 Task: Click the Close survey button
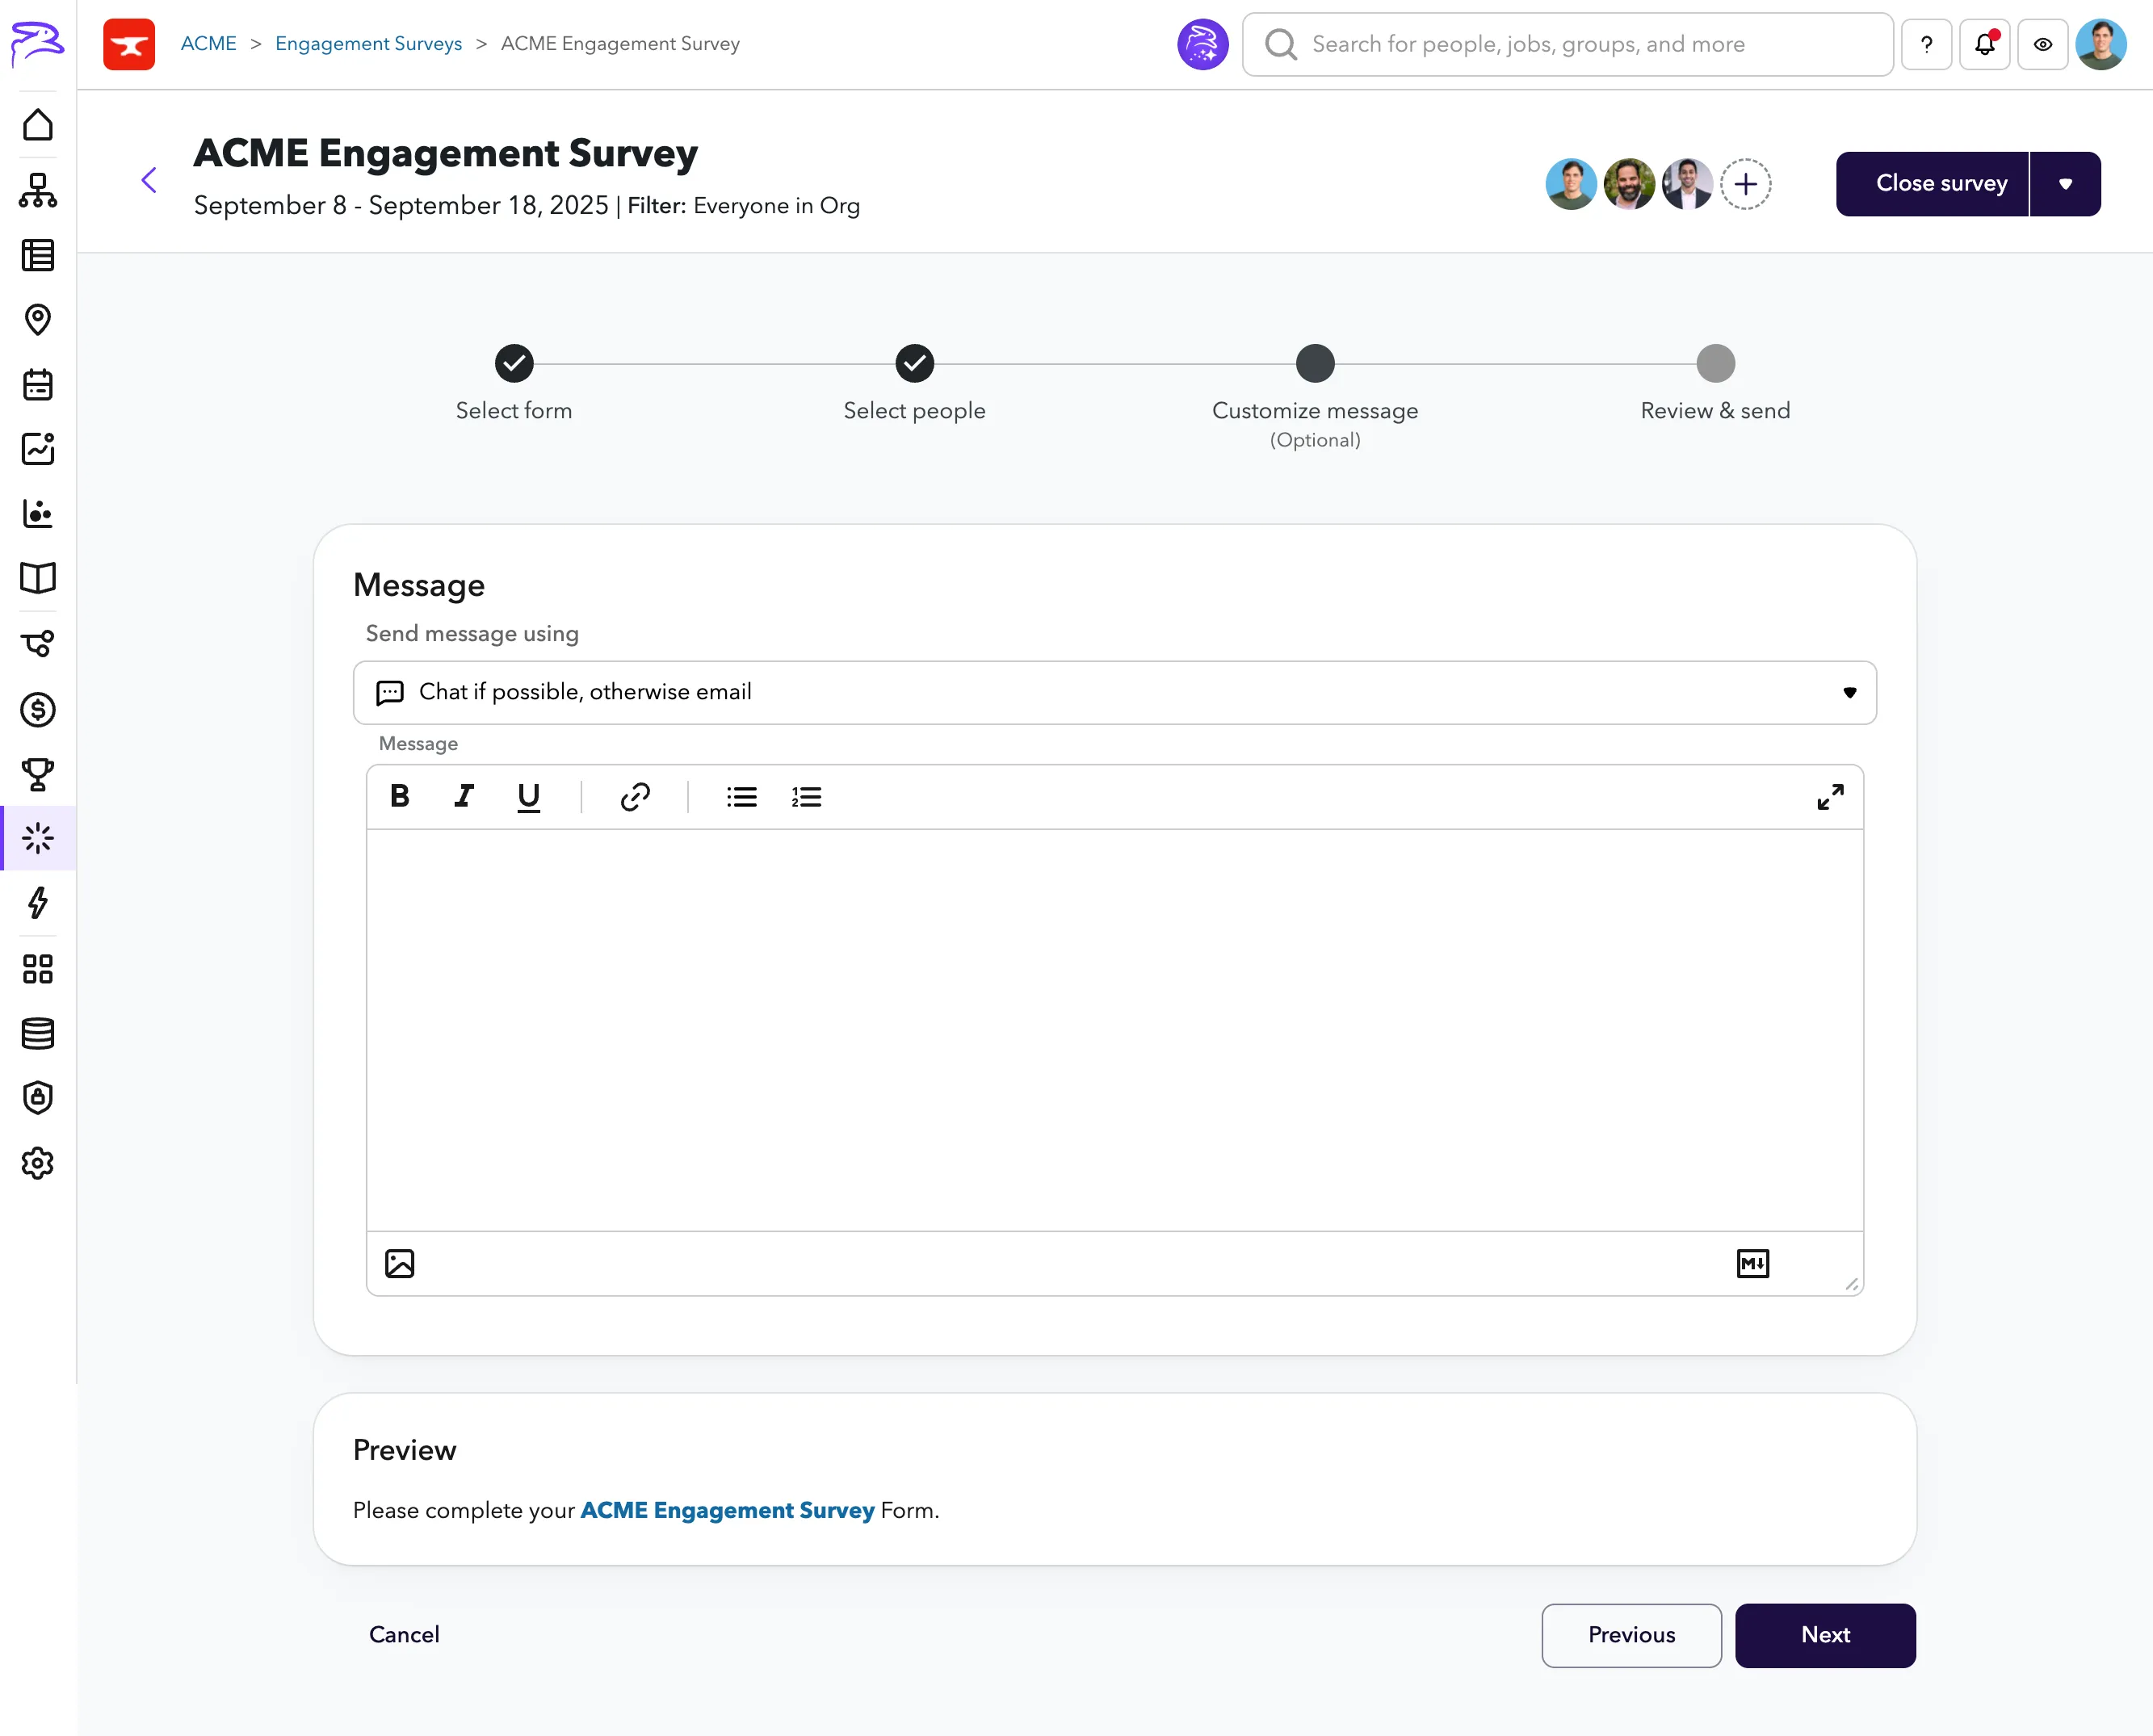[x=1932, y=184]
